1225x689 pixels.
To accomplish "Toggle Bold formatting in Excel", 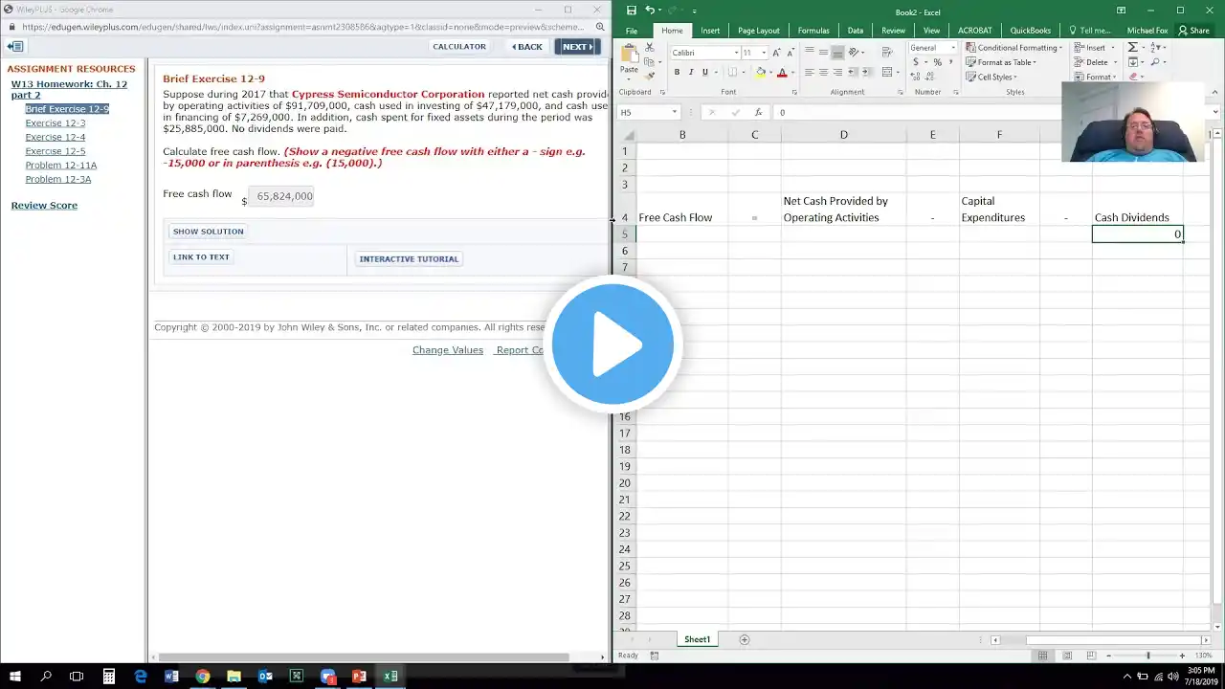I will click(x=677, y=72).
